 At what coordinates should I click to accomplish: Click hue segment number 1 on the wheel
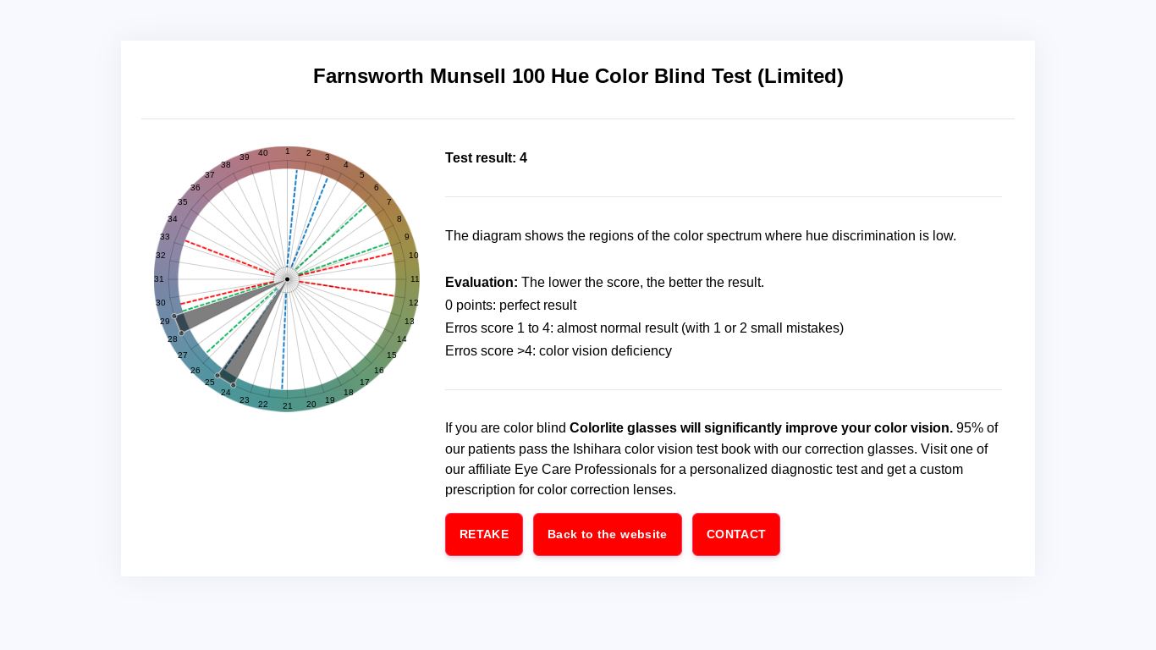(x=288, y=151)
